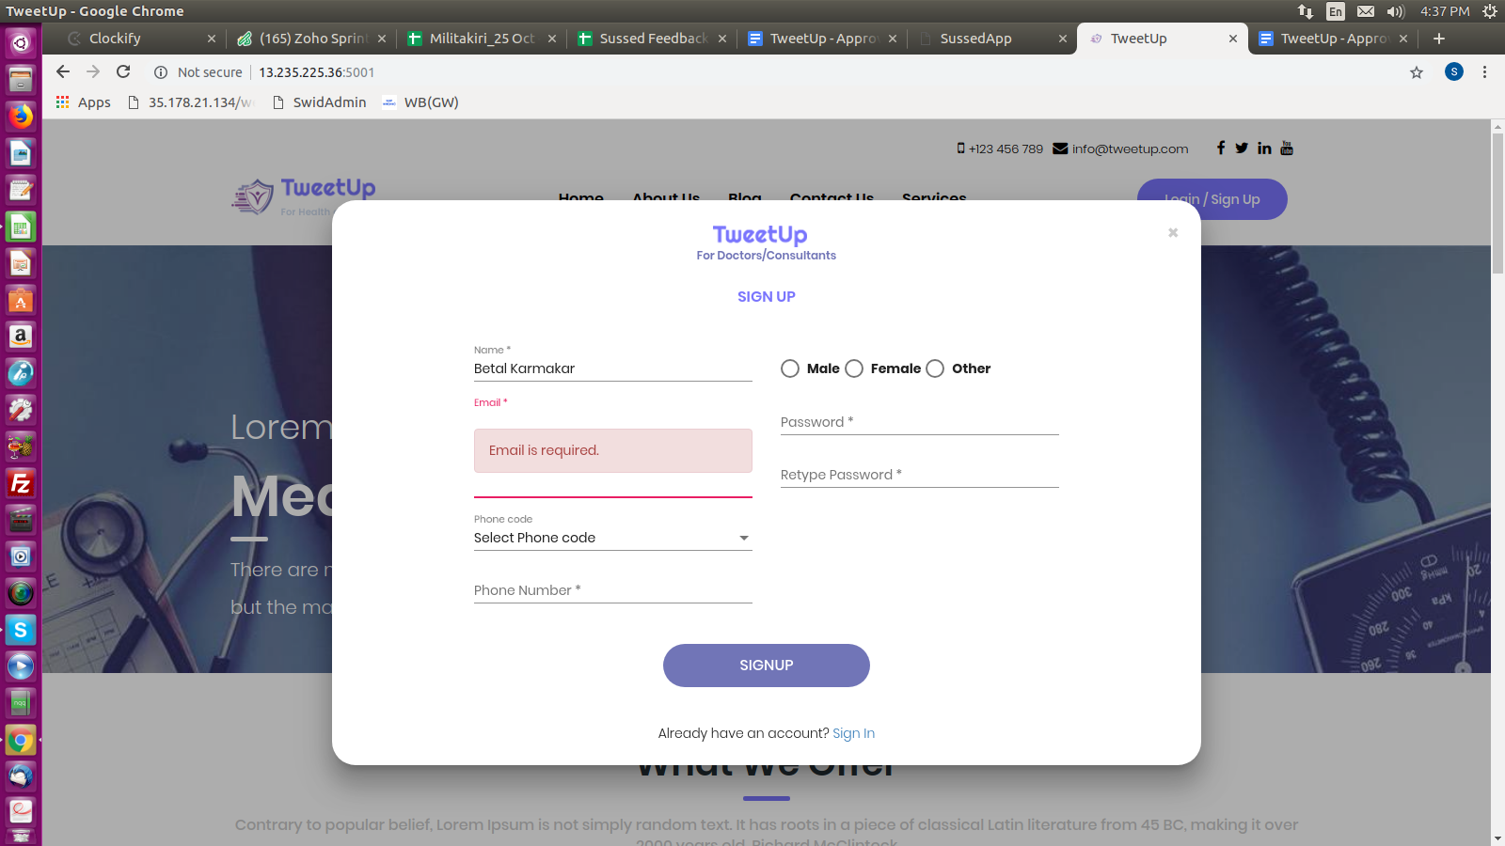Open the network indicator in top panel
Viewport: 1505px width, 846px height.
pos(1306,11)
